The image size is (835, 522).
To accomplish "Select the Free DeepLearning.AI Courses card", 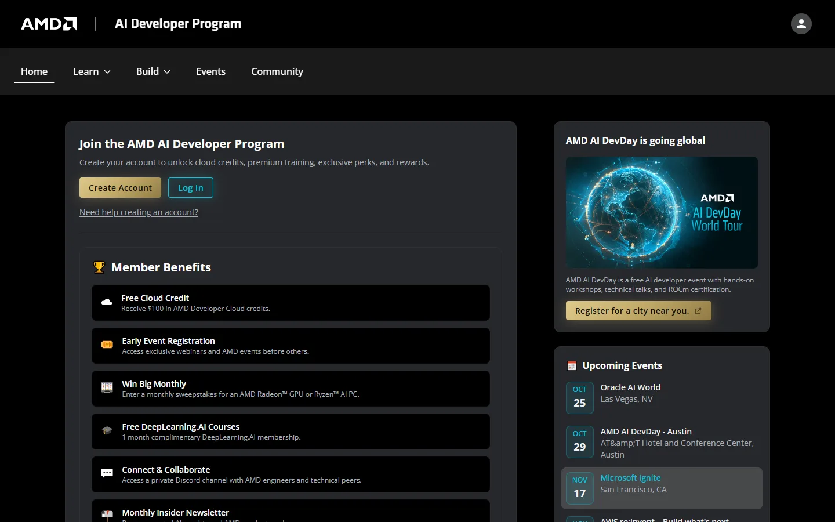I will pyautogui.click(x=291, y=432).
